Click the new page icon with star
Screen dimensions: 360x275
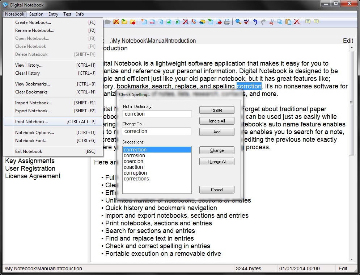point(144,22)
